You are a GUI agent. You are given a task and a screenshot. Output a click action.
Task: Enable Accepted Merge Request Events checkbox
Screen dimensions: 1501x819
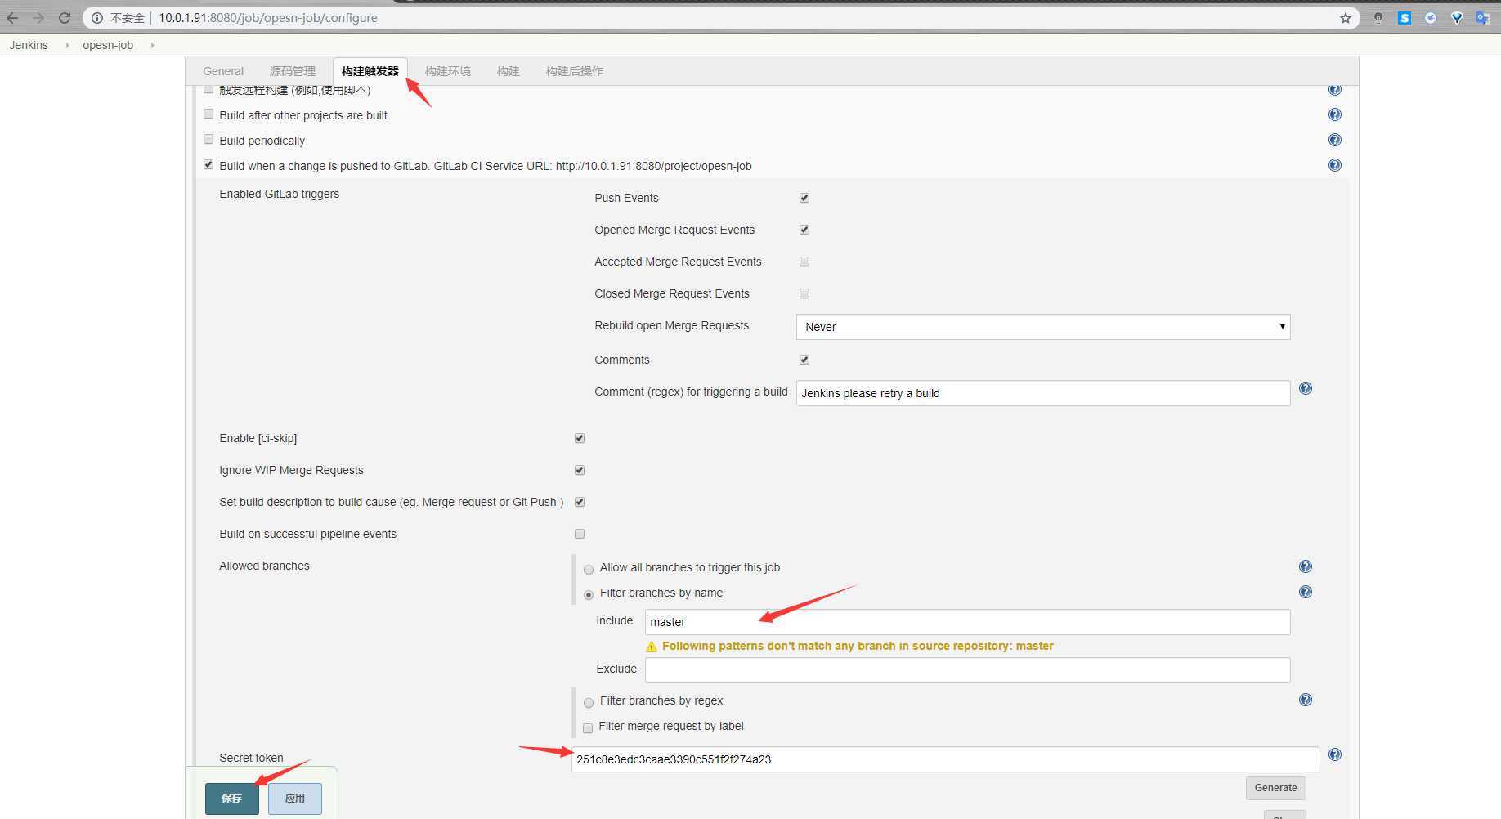[x=804, y=262]
